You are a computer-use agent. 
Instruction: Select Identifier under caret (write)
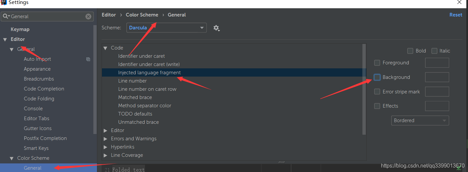click(149, 64)
